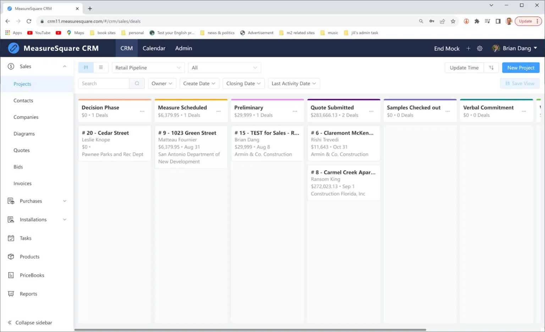Expand the Last Activity Date filter

point(293,83)
